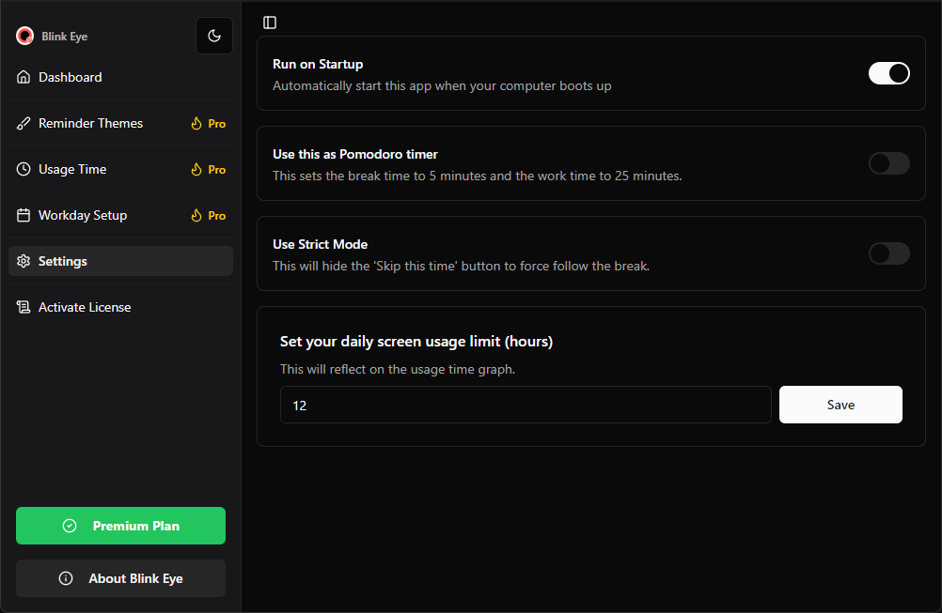This screenshot has width=942, height=613.
Task: Turn on Use Strict Mode switch
Action: pyautogui.click(x=888, y=253)
